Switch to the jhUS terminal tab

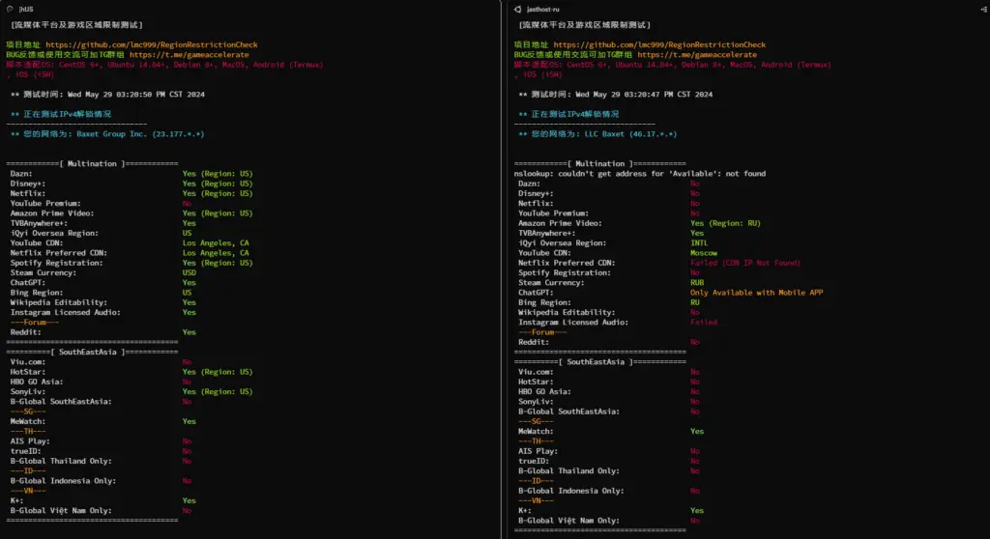[26, 8]
